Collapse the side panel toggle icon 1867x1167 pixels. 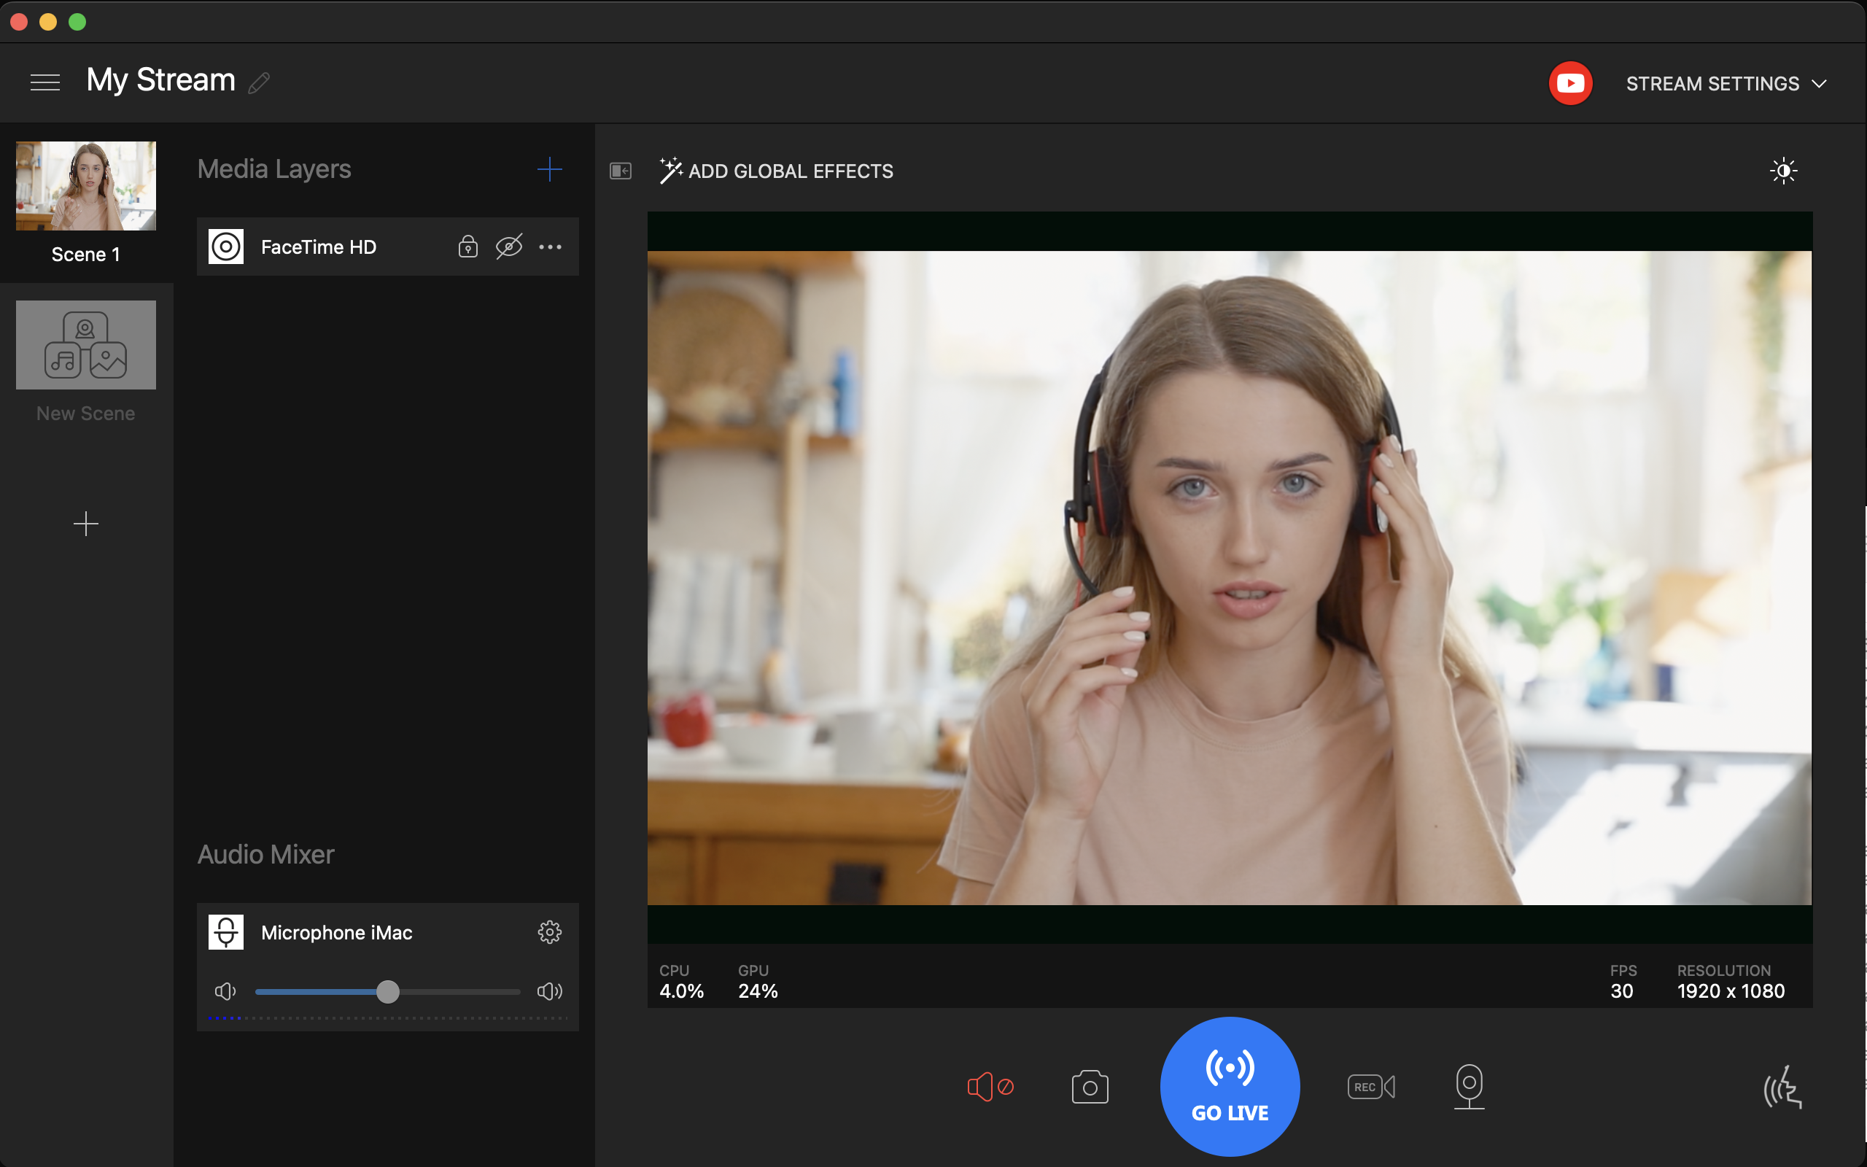click(621, 171)
